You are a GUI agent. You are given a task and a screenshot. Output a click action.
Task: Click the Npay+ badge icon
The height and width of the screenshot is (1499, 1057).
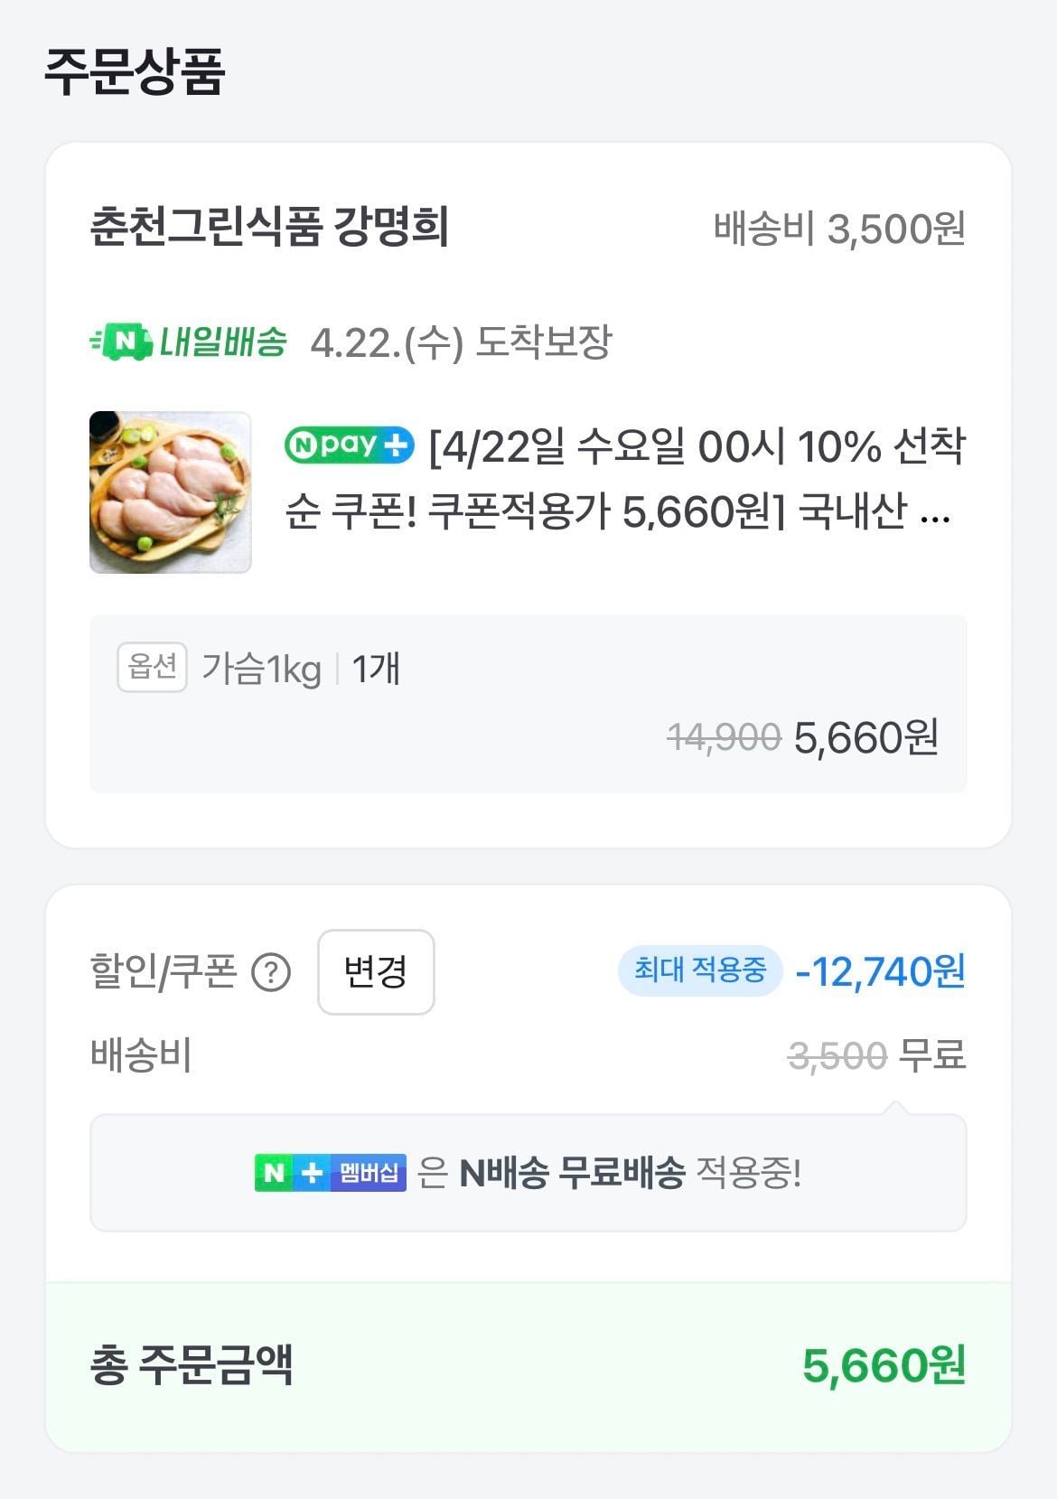click(x=349, y=445)
